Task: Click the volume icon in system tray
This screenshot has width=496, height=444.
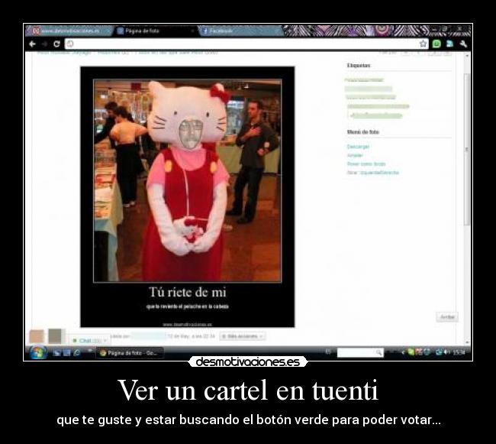Action: coord(446,352)
